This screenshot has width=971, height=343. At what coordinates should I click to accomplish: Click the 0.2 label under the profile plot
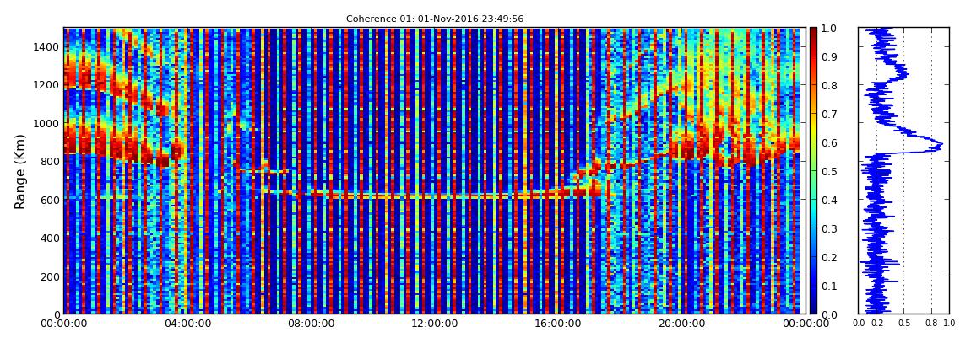(x=877, y=324)
